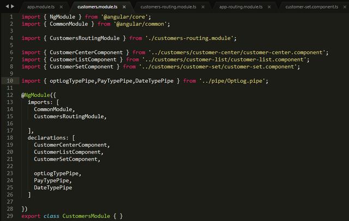Click the '../pipe/OptLog.pipe' string

(232, 81)
